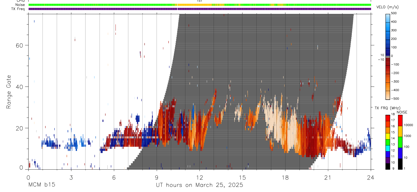417x192 pixels.
Task: Select the 60 tick on Range Gate axis
Action: [19, 45]
